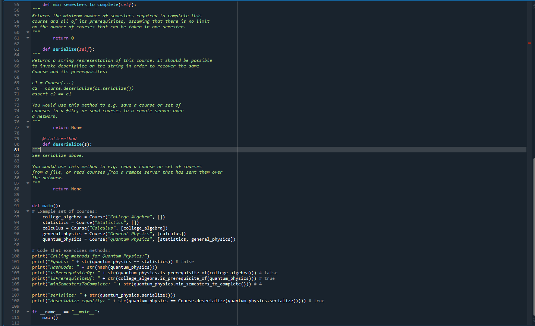The height and width of the screenshot is (326, 535).
Task: Click 'a network.' text on line 75
Action: pos(45,116)
